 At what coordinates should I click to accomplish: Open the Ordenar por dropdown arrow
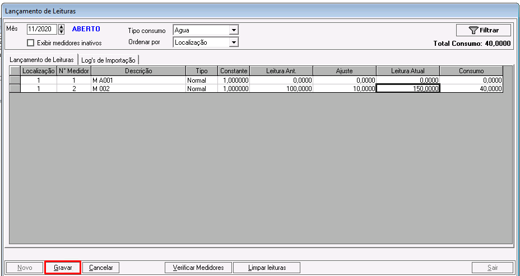point(234,42)
